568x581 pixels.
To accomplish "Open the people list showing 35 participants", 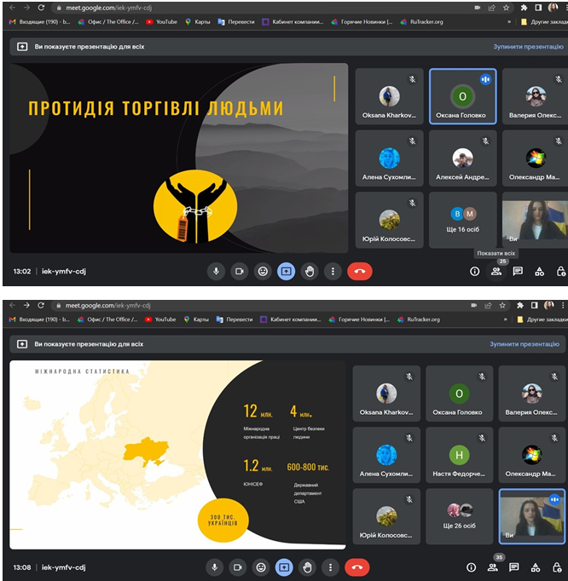I will coord(493,567).
